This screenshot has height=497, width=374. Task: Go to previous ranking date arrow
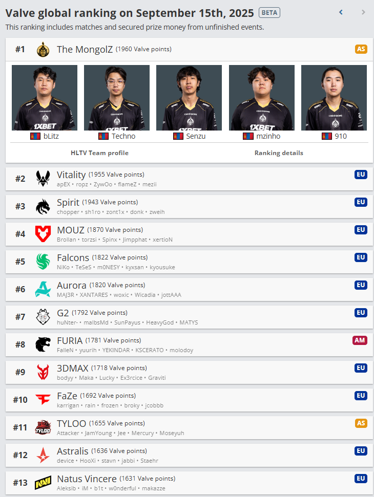pyautogui.click(x=341, y=12)
